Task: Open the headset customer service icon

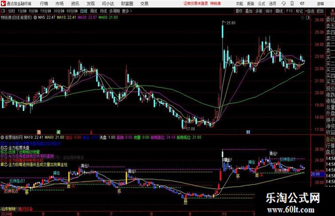Action: 284,4
